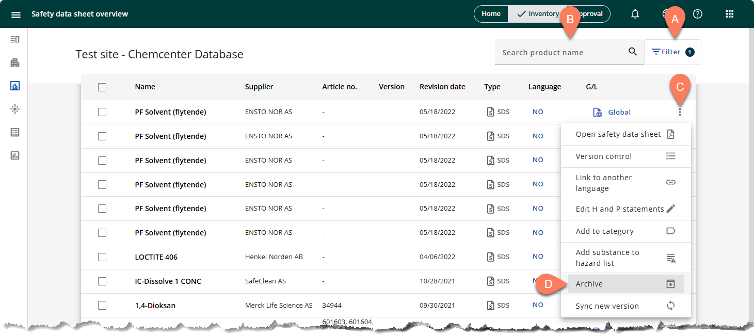The image size is (754, 335).
Task: Click the notifications bell icon
Action: (635, 14)
